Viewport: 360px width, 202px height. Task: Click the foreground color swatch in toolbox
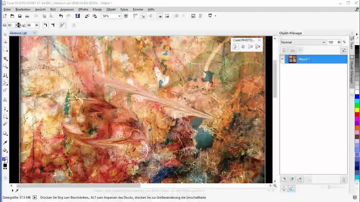click(4, 159)
